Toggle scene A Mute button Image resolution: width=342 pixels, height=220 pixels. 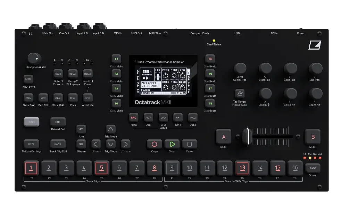pos(224,137)
